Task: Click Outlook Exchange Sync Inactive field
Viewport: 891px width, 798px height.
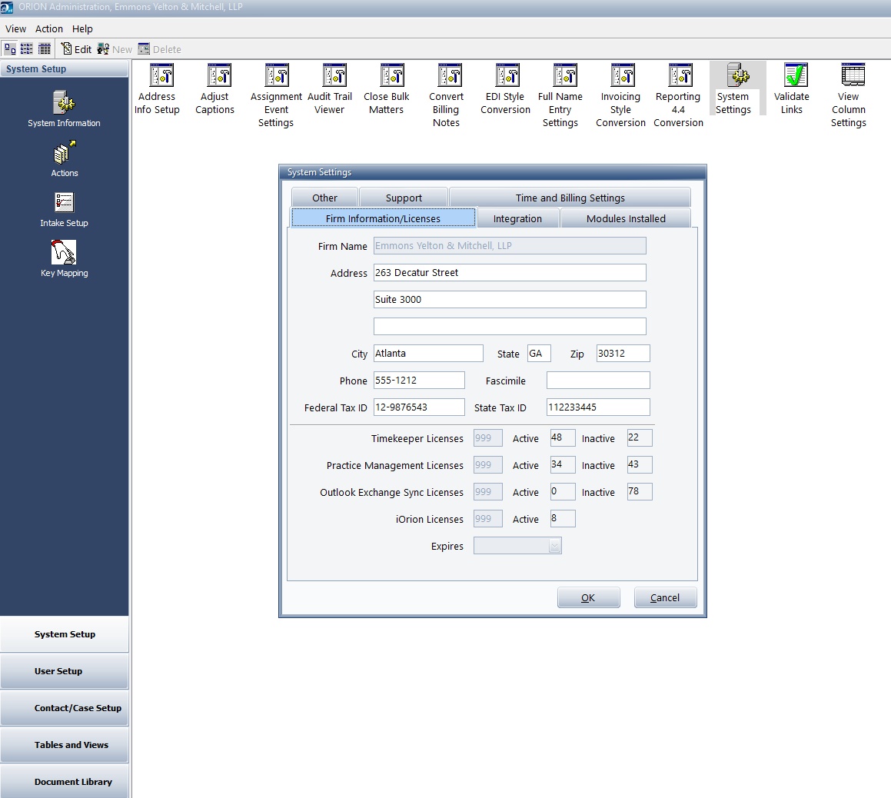Action: click(640, 491)
